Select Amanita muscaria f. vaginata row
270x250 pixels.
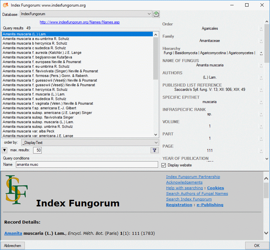(x=77, y=104)
